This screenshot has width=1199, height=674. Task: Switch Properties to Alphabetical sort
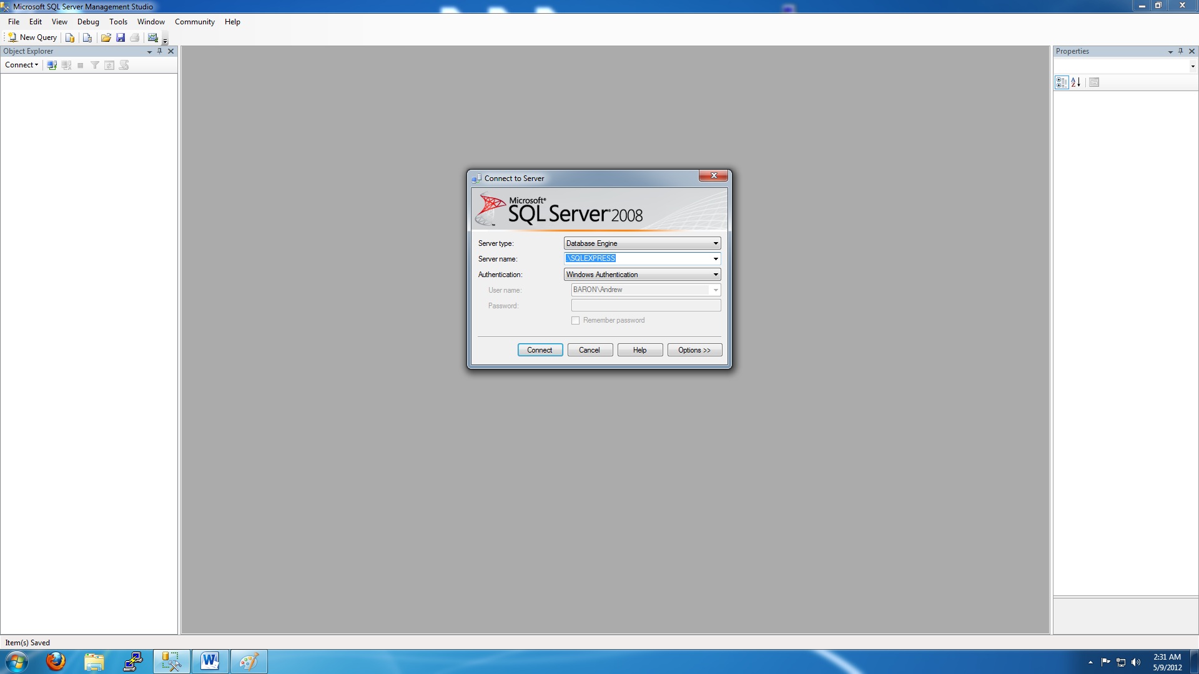tap(1076, 82)
